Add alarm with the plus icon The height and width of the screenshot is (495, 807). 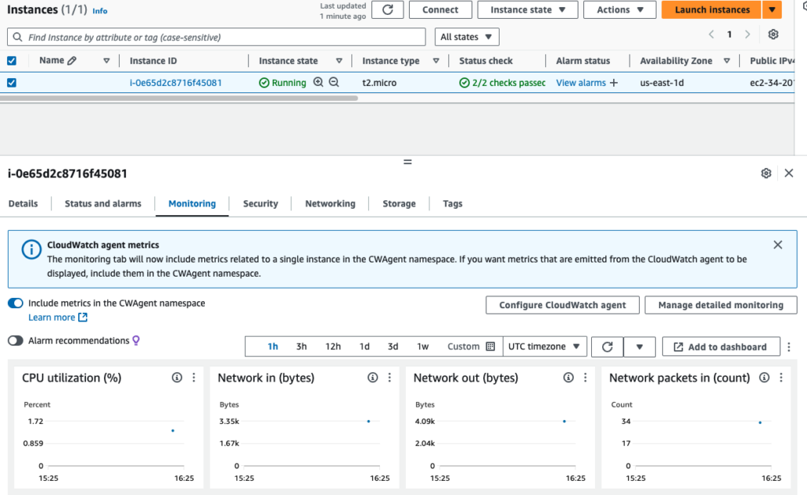click(x=613, y=83)
